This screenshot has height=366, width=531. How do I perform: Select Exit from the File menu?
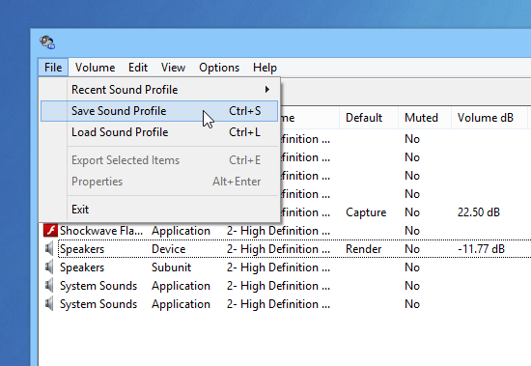(159, 210)
